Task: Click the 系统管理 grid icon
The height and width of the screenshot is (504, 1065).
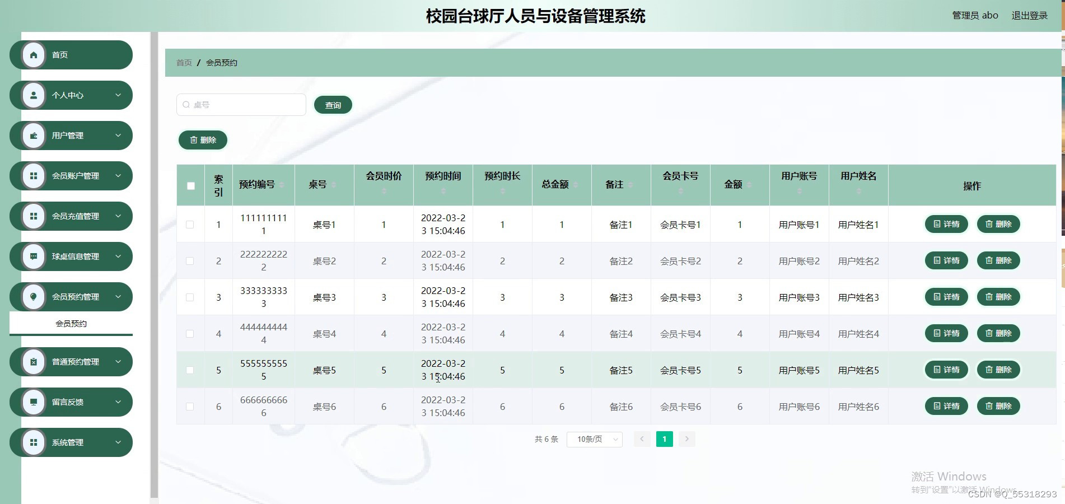Action: pos(32,442)
